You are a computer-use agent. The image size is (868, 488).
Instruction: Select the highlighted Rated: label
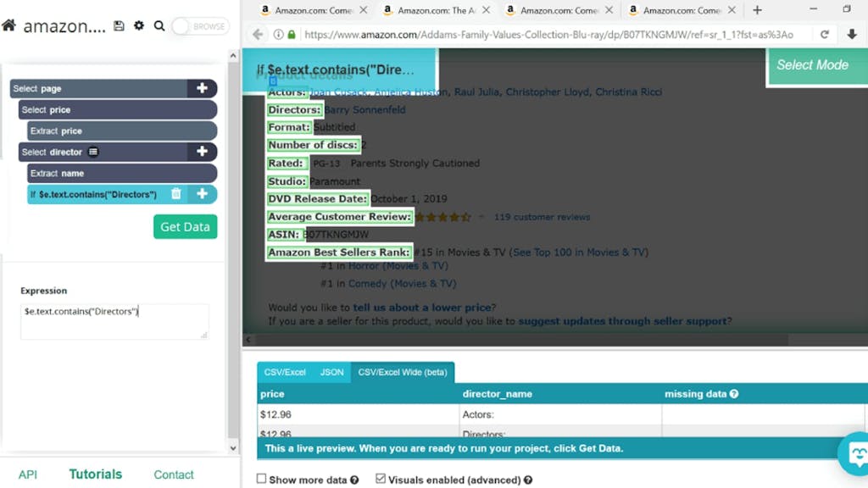pyautogui.click(x=287, y=164)
